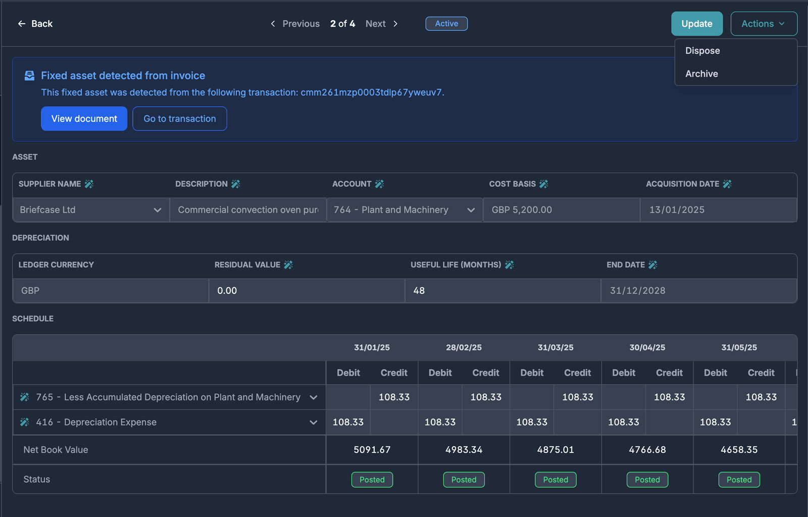Open the 764 - Plant and Machinery account dropdown
The height and width of the screenshot is (517, 808).
[x=405, y=210]
